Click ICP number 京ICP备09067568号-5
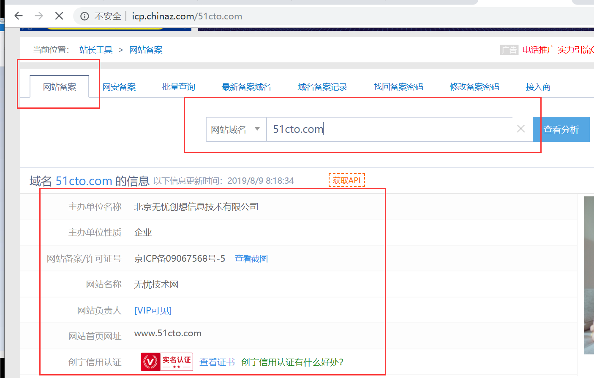This screenshot has height=378, width=594. [180, 259]
